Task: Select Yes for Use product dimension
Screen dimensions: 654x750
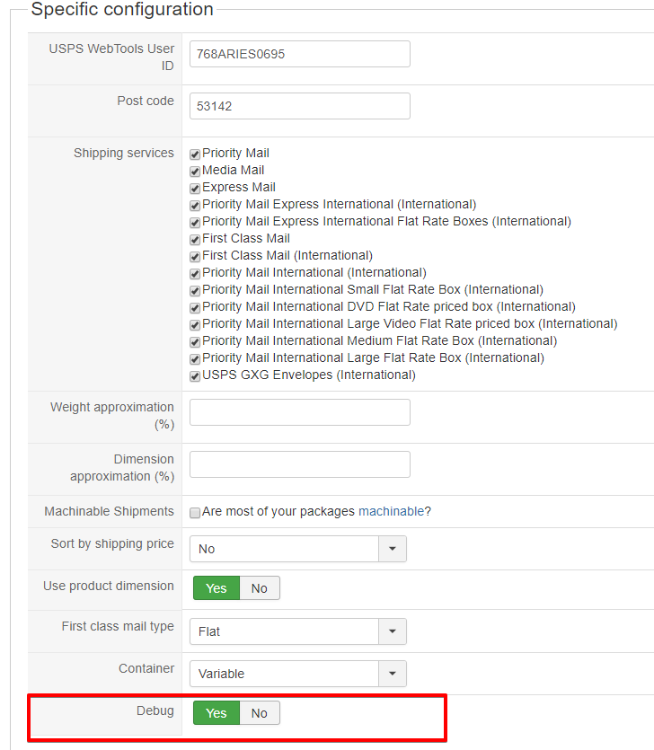Action: (217, 588)
